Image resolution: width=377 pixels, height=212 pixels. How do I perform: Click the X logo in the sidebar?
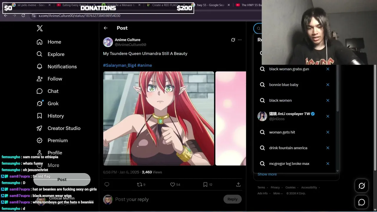(40, 28)
